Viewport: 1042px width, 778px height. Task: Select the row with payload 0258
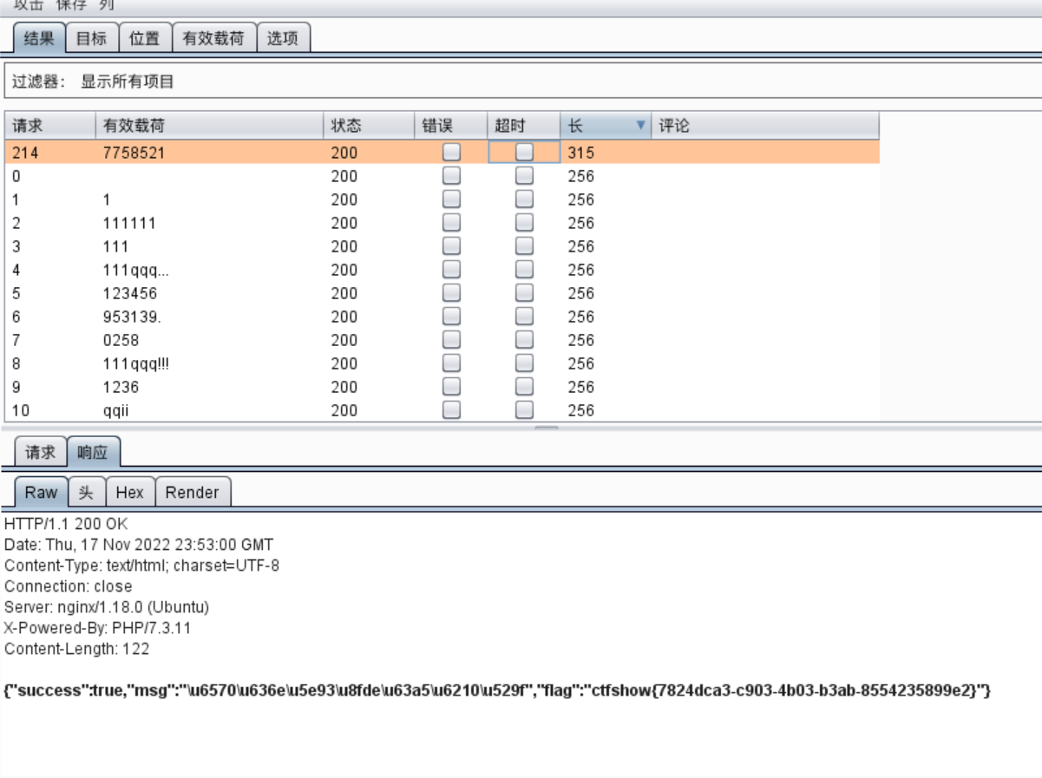coord(442,340)
